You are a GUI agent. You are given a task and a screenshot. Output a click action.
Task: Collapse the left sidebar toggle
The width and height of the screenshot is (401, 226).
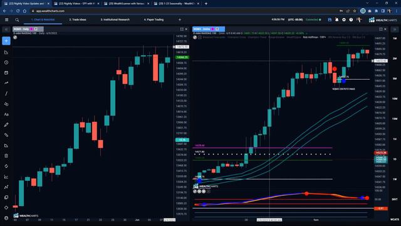[6, 30]
